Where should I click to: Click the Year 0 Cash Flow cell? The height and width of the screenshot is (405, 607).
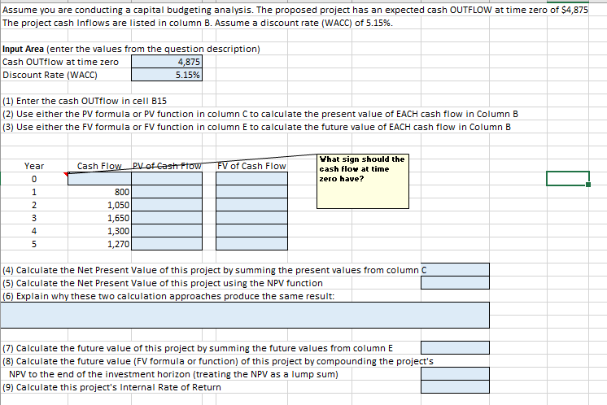[99, 179]
